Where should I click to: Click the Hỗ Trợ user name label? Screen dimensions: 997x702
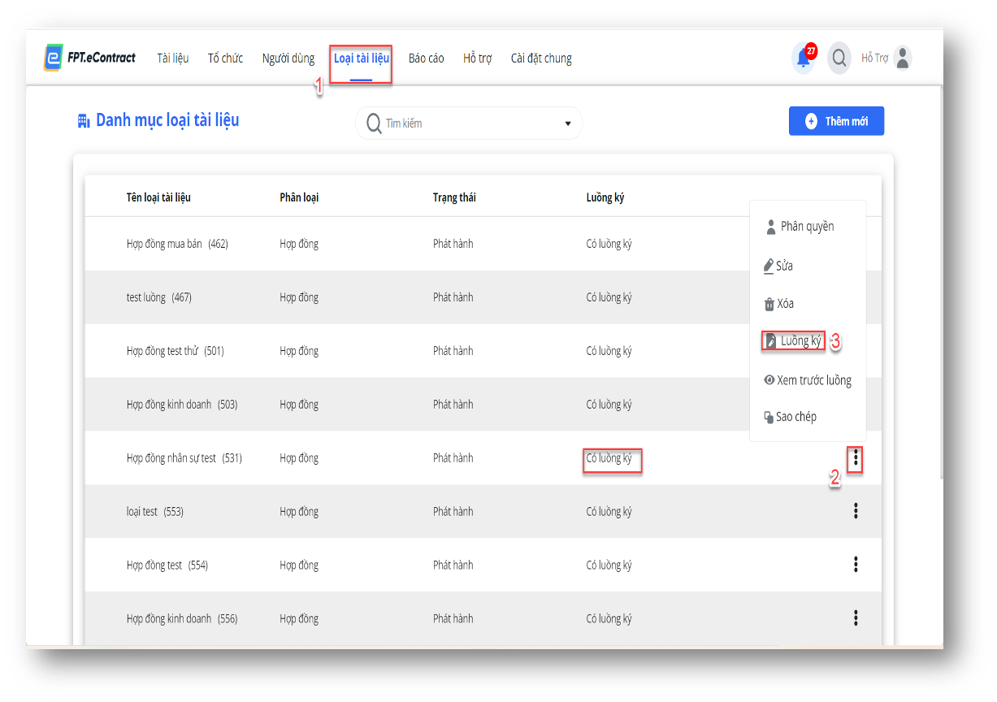(874, 58)
